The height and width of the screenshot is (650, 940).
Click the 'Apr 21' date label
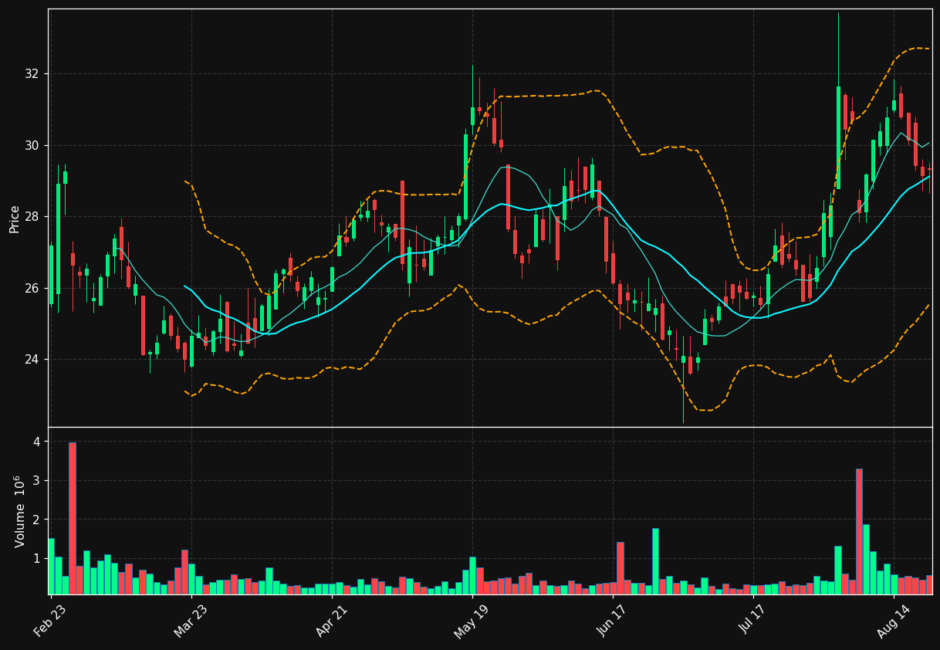333,621
